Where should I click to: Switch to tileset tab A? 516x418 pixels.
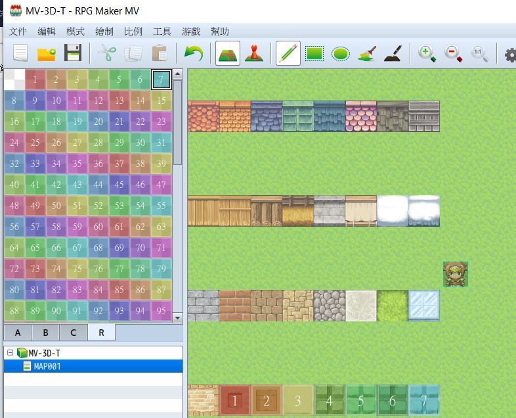tap(18, 333)
